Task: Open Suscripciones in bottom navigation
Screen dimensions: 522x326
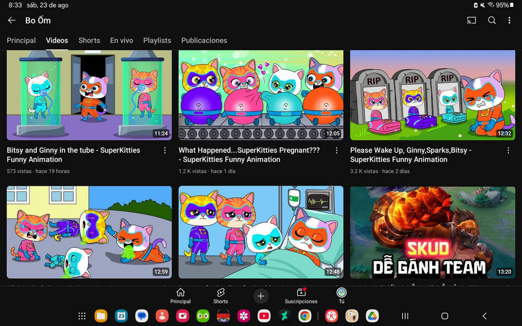Action: [301, 296]
